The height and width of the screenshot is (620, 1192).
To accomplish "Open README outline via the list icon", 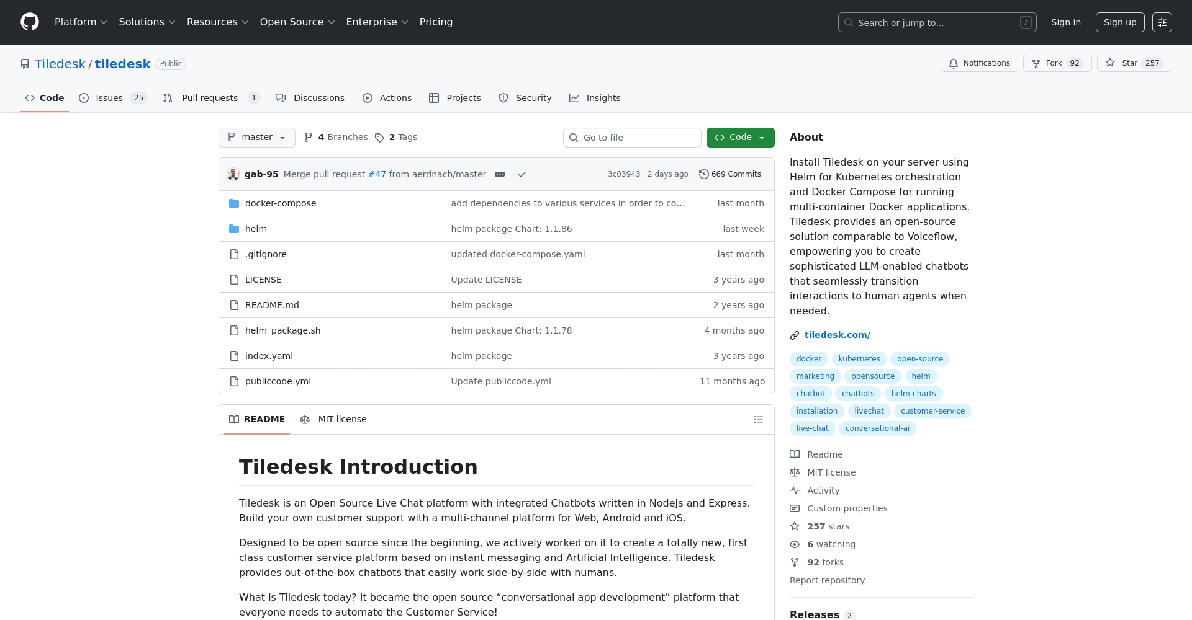I will 758,420.
